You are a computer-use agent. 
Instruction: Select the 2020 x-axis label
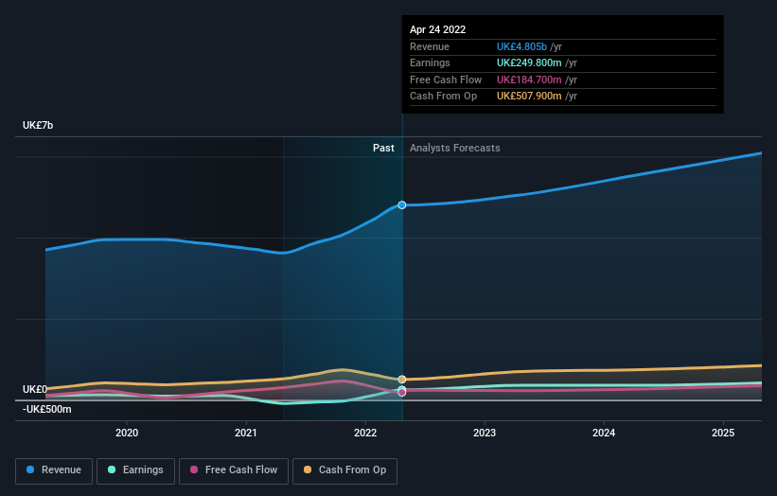[x=127, y=434]
